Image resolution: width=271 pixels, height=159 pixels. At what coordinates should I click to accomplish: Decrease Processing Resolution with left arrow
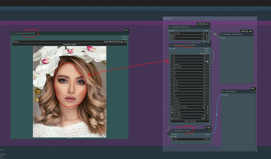172,107
